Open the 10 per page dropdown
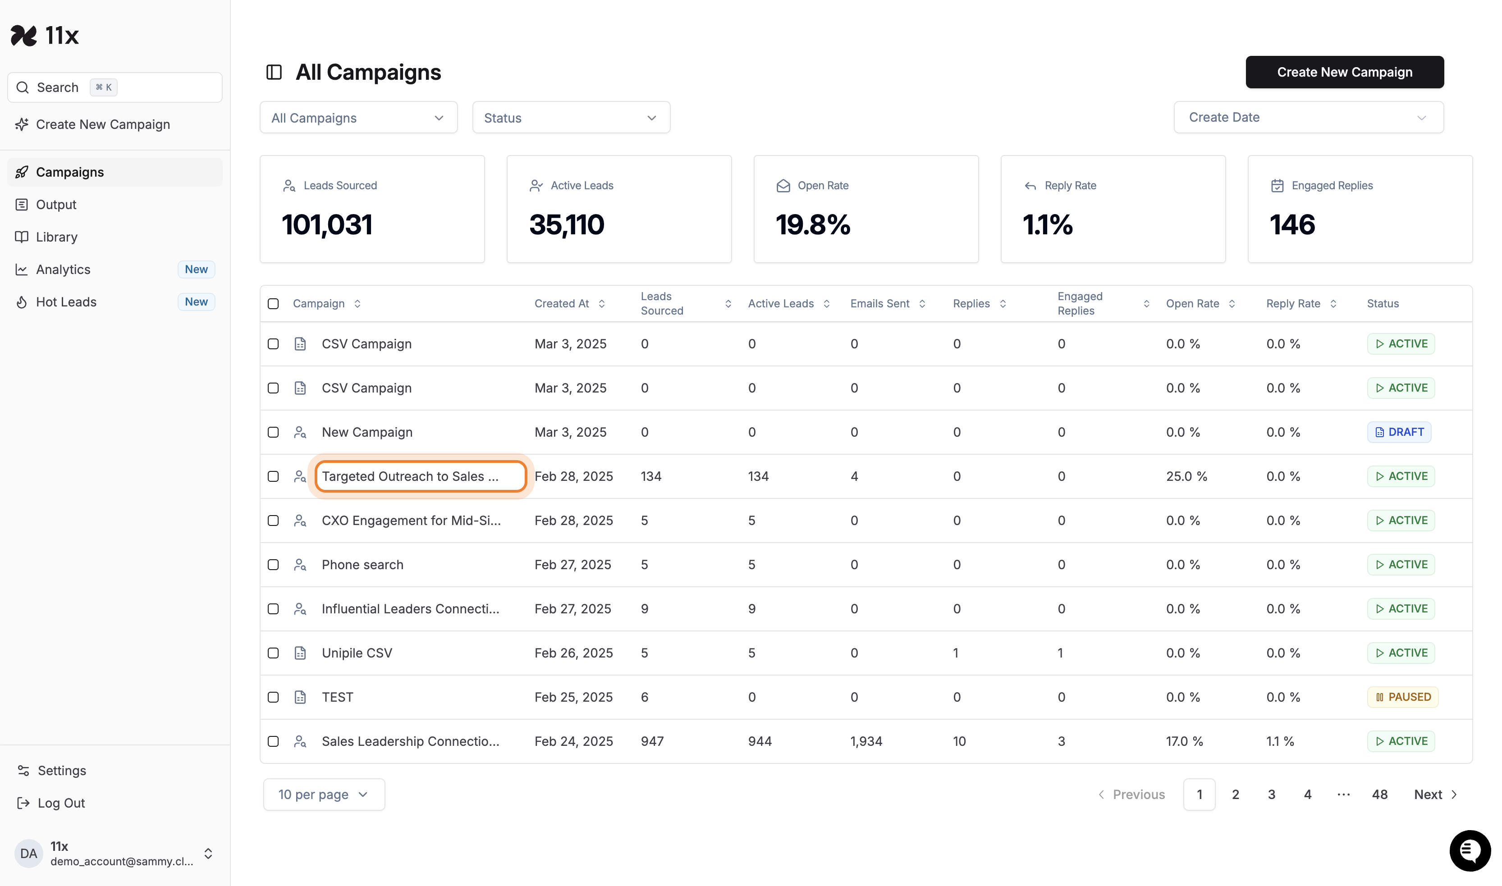The width and height of the screenshot is (1502, 886). click(x=324, y=795)
